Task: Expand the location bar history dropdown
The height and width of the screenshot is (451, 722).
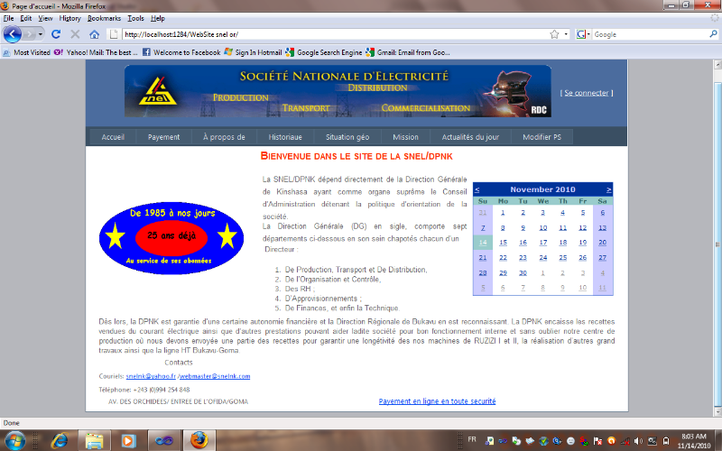Action: point(566,34)
